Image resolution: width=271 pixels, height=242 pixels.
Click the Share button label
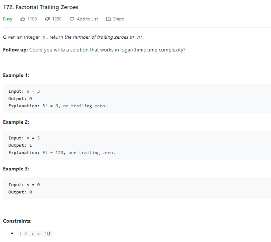(118, 19)
